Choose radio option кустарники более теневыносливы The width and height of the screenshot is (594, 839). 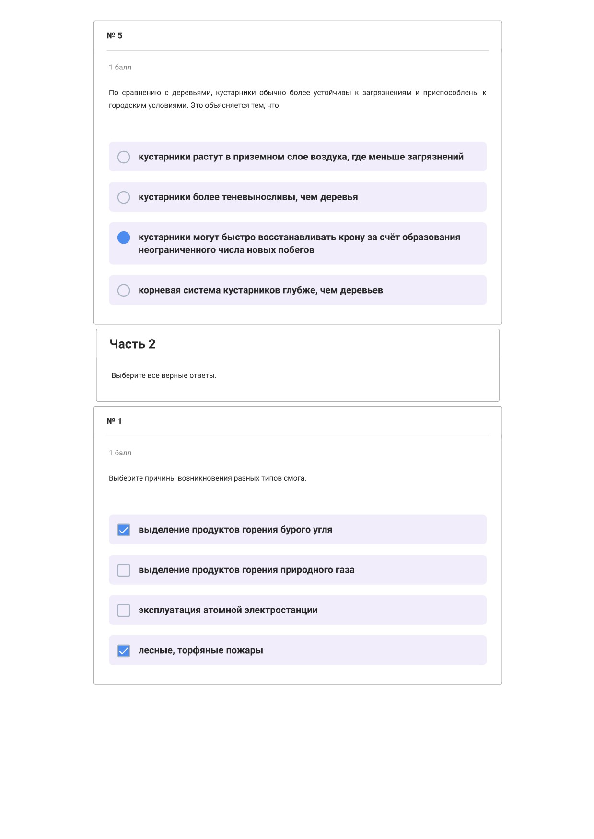point(124,197)
